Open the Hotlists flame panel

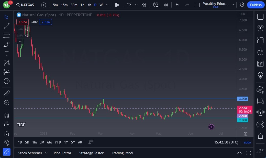pyautogui.click(x=260, y=52)
